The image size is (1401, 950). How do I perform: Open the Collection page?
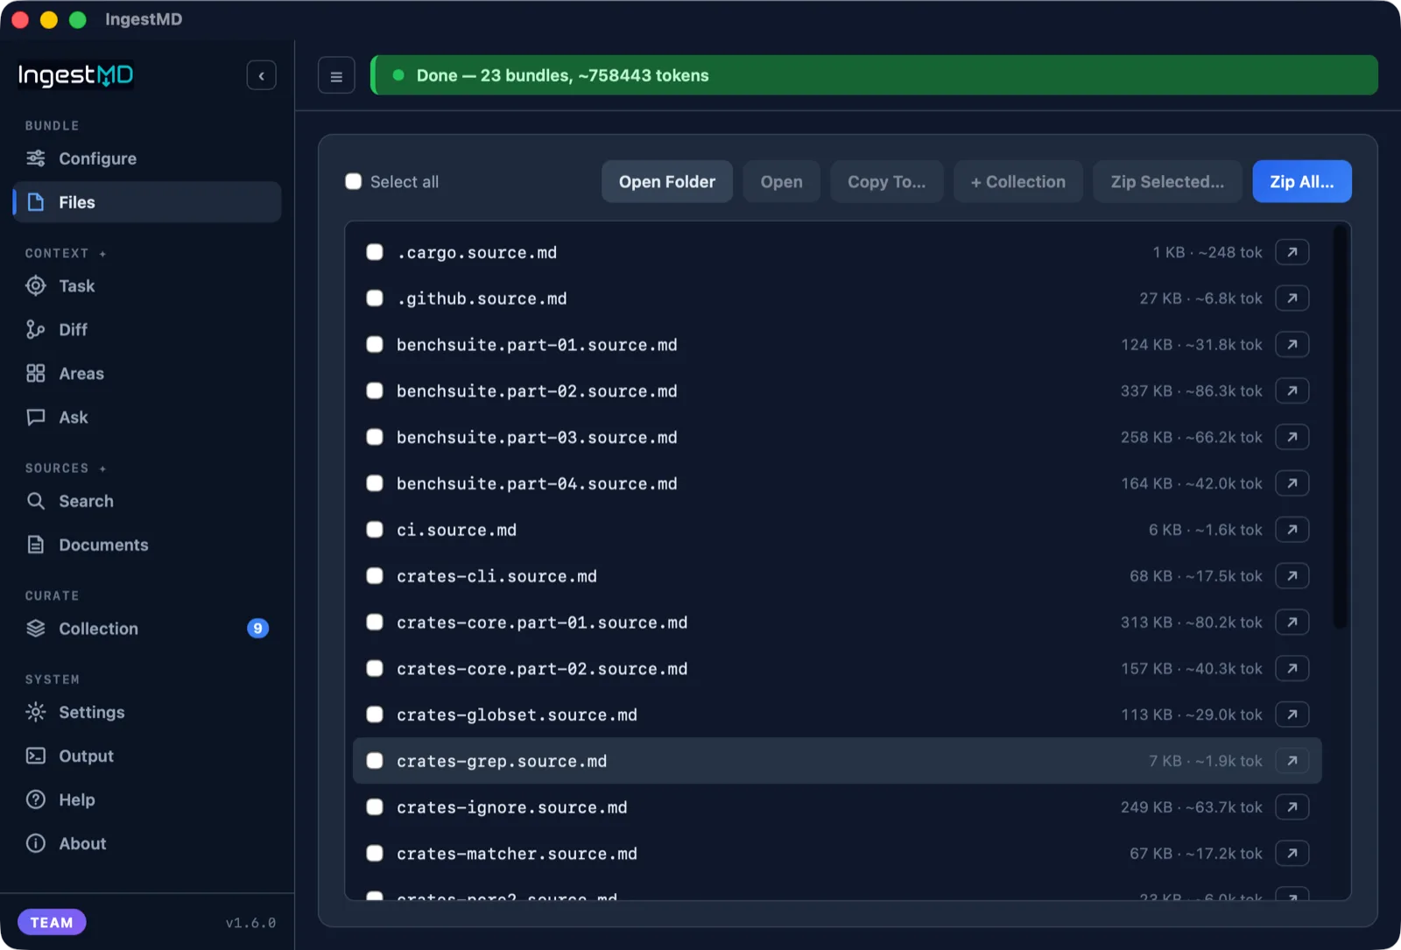[147, 629]
